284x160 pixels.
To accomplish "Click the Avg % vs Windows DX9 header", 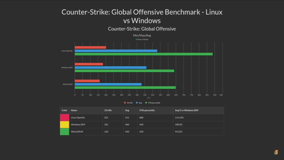I will [x=186, y=111].
